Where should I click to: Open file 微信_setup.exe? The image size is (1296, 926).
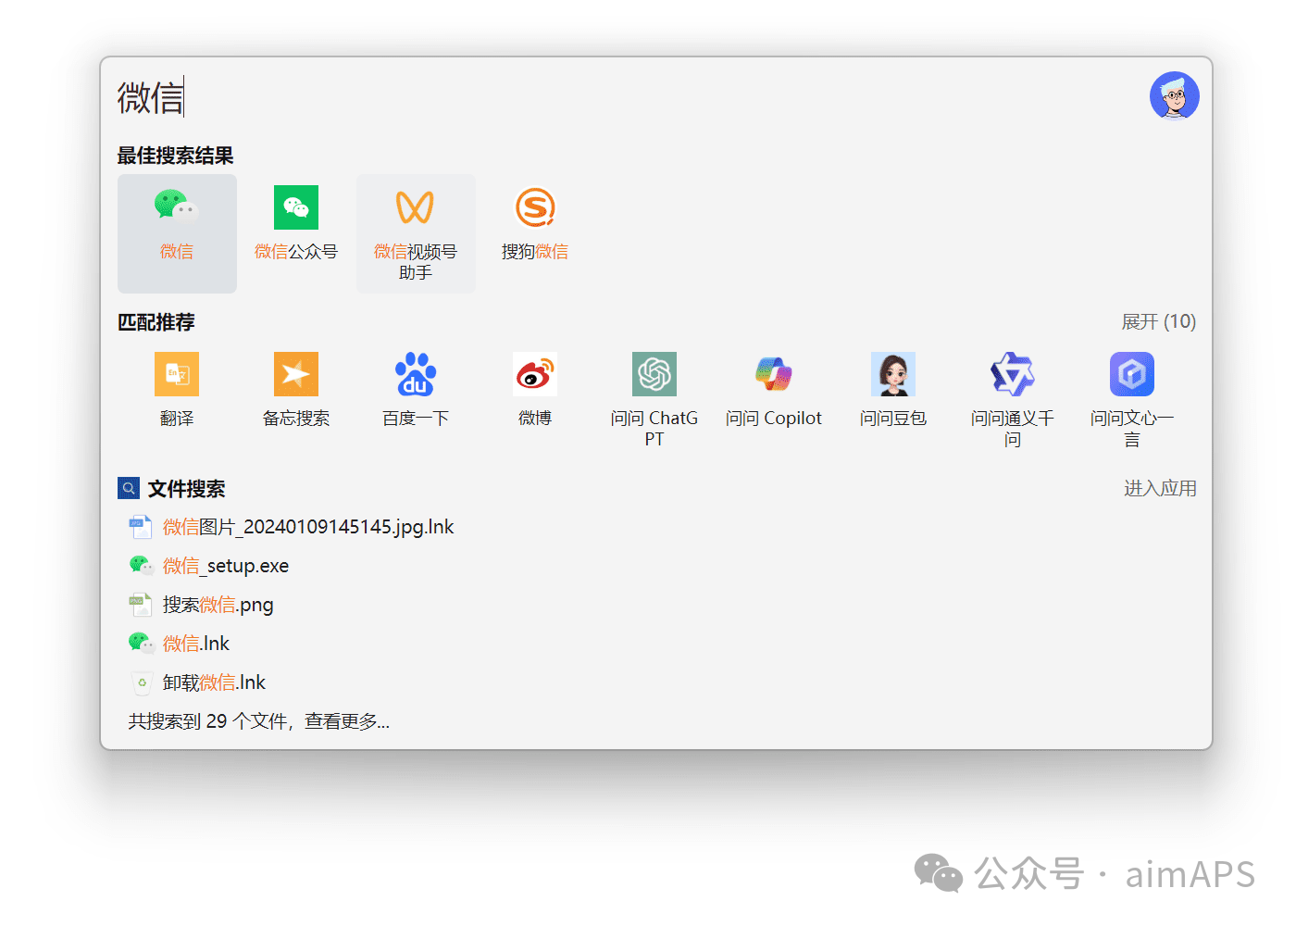pyautogui.click(x=226, y=566)
